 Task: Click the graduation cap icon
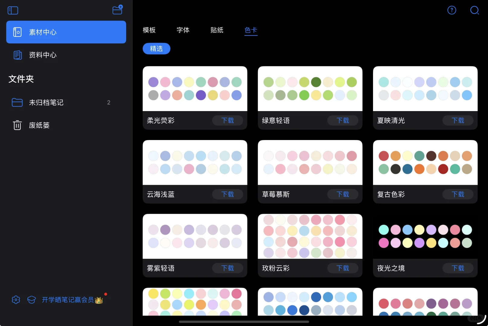tap(31, 300)
